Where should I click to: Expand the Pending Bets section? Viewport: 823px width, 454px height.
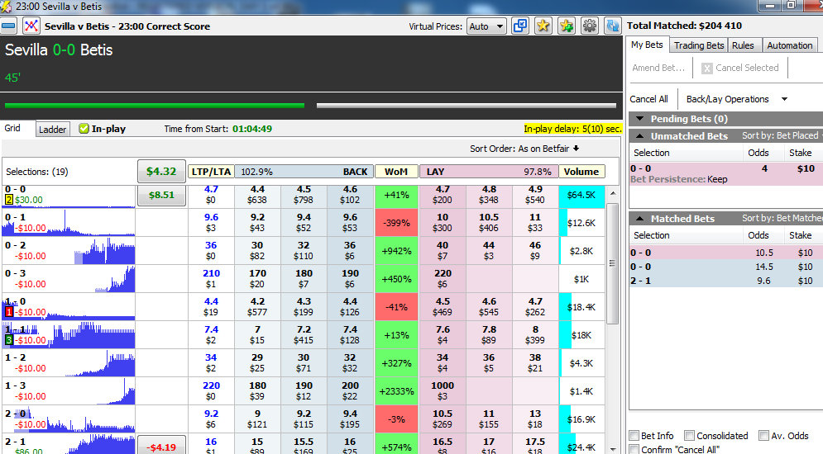coord(638,119)
